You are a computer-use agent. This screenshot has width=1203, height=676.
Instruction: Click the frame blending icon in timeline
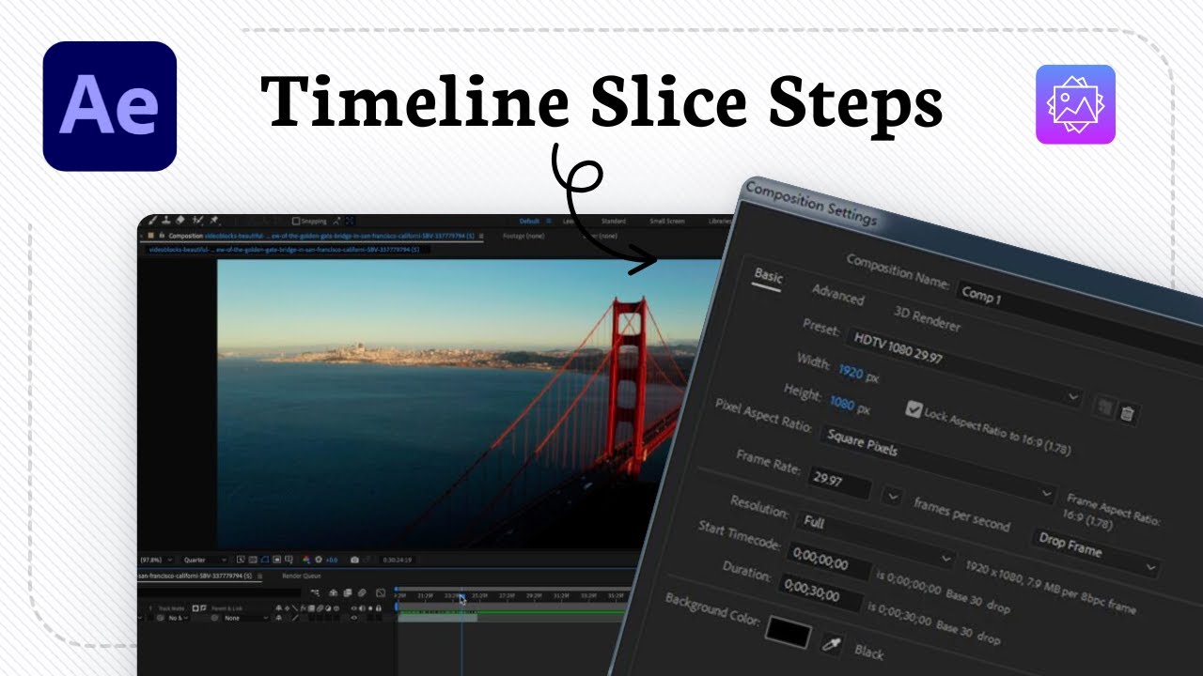348,592
